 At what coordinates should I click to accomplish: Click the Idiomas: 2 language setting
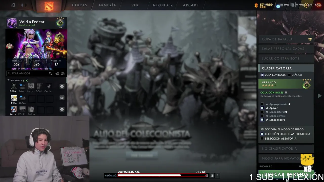click(266, 167)
